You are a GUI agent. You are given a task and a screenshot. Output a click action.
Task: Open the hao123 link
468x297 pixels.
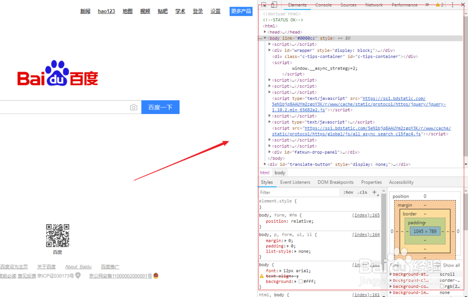pyautogui.click(x=106, y=11)
